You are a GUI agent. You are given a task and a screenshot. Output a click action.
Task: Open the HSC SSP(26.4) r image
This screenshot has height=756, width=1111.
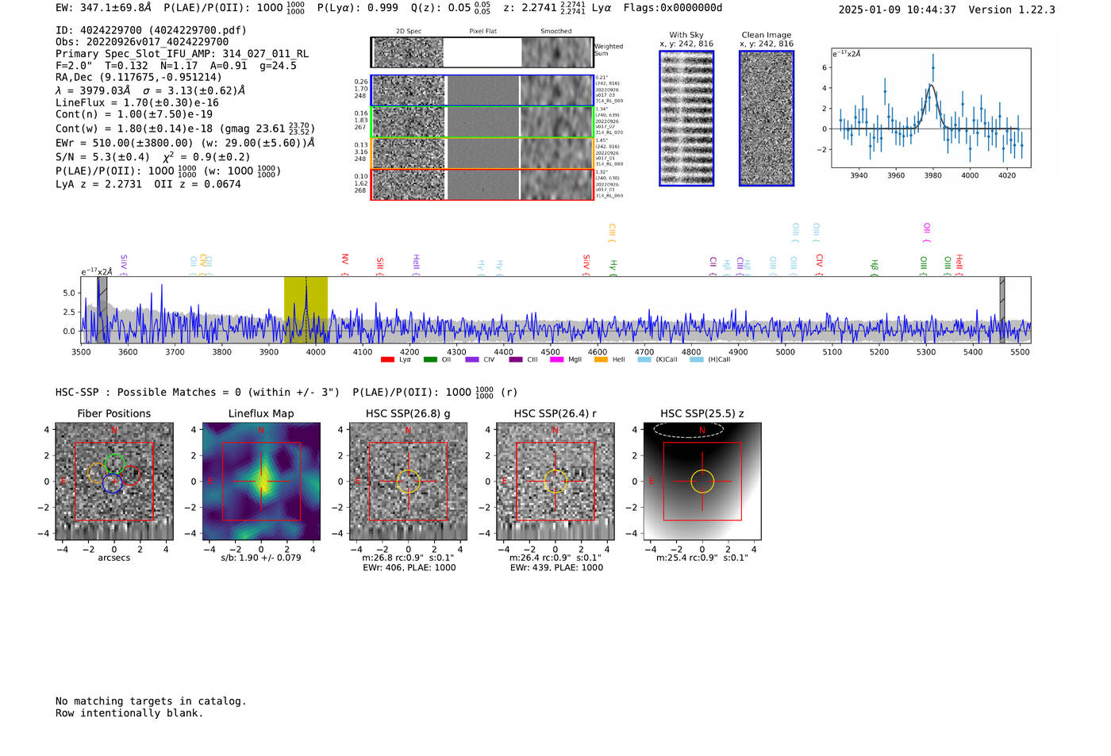[x=555, y=482]
